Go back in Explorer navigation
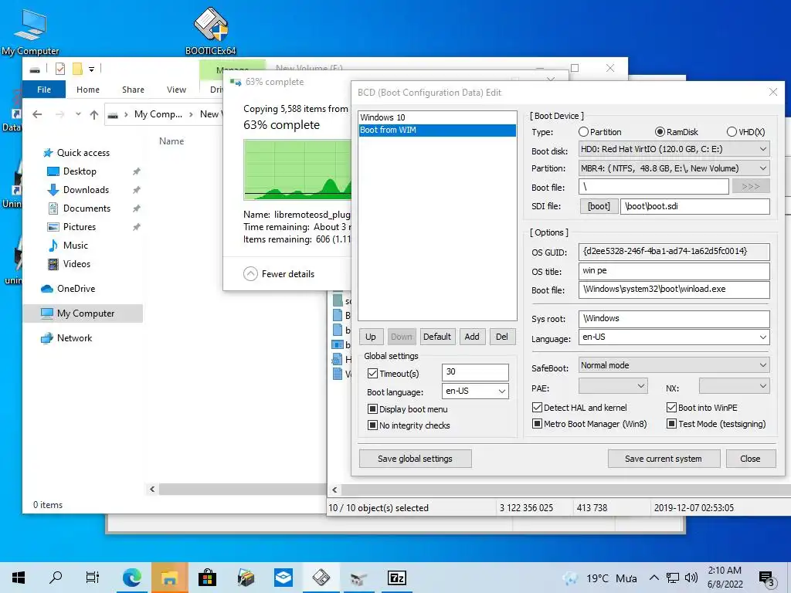This screenshot has width=791, height=593. click(x=37, y=114)
